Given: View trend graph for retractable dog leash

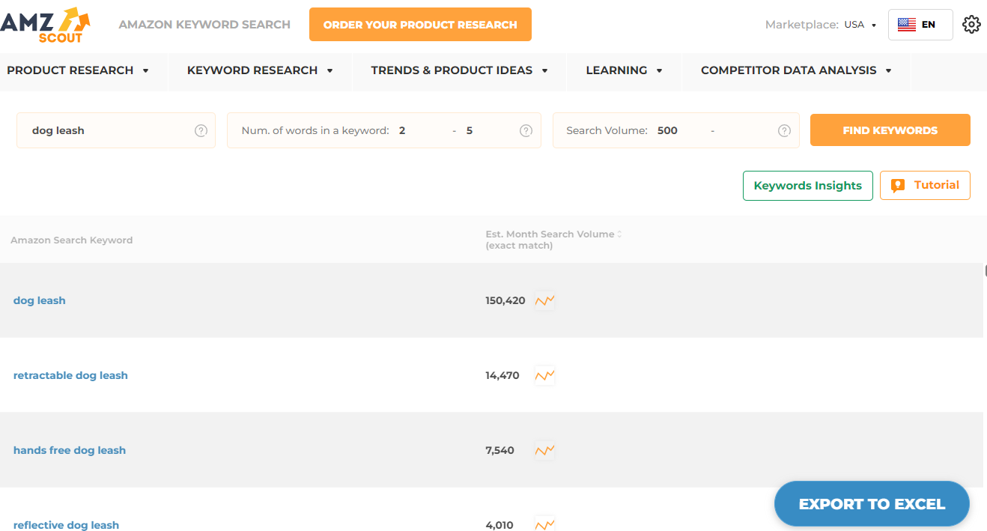Looking at the screenshot, I should [x=544, y=374].
